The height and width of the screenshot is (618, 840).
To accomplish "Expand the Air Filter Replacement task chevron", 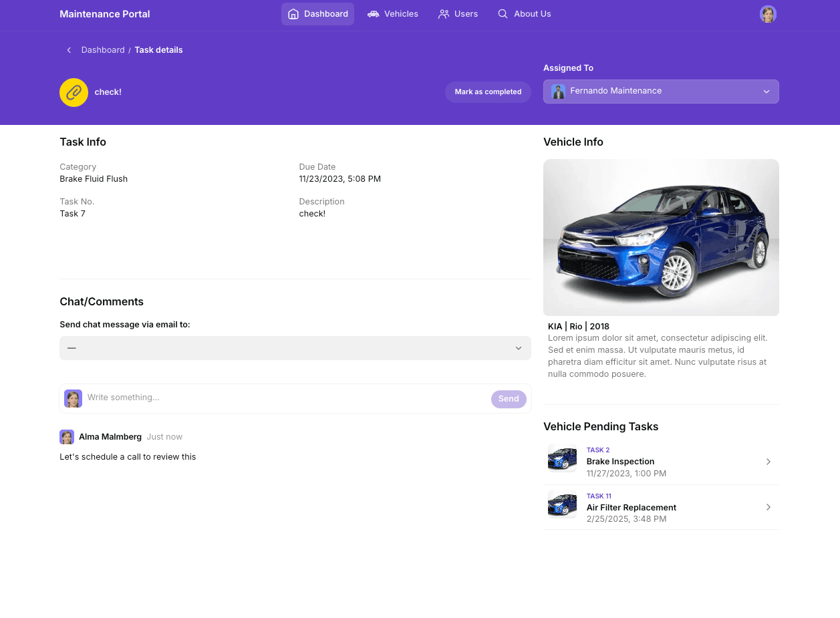I will pos(768,507).
